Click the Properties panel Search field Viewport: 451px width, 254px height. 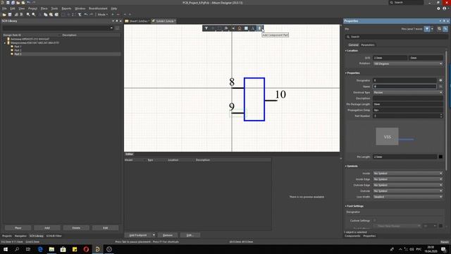[x=396, y=37]
